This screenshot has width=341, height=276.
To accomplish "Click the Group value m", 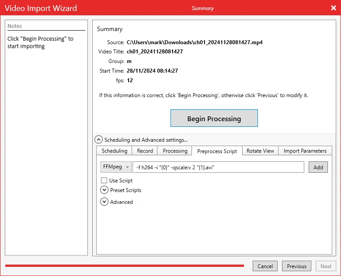I will click(x=129, y=61).
